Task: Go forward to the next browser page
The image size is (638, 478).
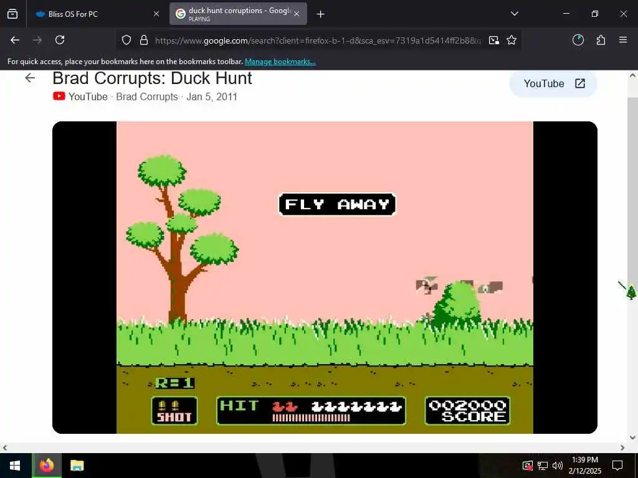Action: [x=37, y=40]
